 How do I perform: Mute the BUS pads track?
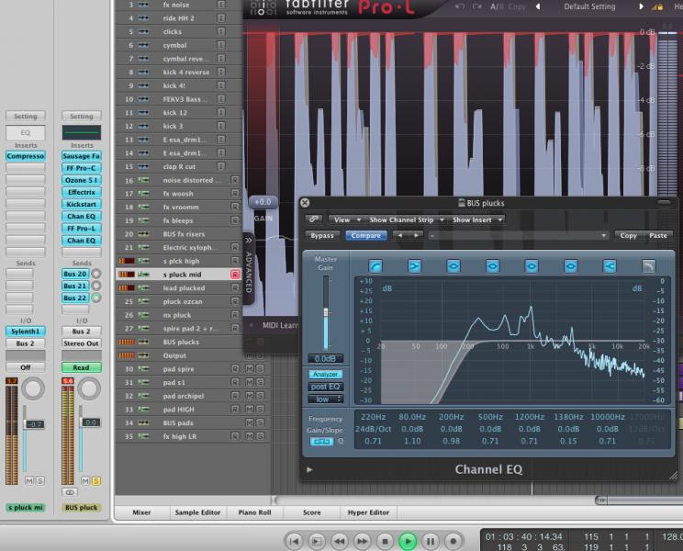click(x=250, y=422)
